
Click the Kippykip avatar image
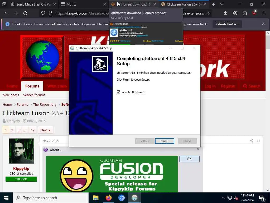click(x=21, y=151)
